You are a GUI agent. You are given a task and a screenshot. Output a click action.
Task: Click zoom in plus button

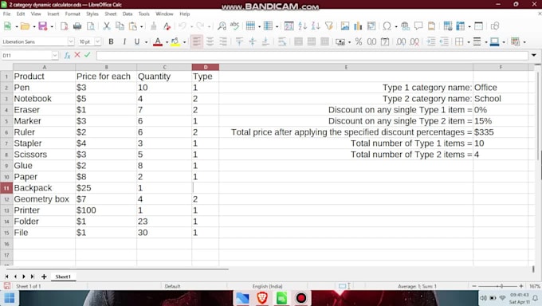click(x=521, y=286)
